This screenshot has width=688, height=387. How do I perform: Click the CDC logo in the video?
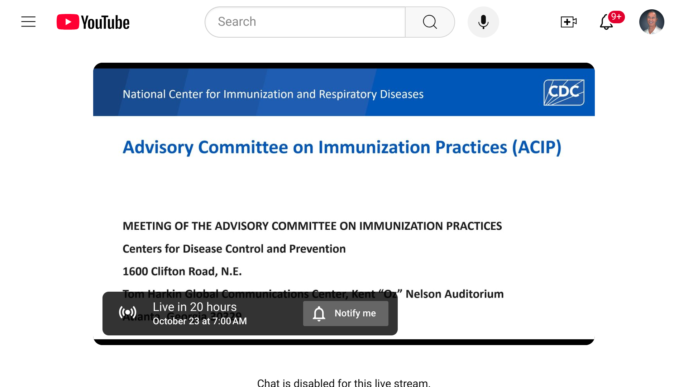coord(564,92)
